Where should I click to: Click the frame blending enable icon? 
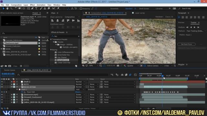(126, 75)
